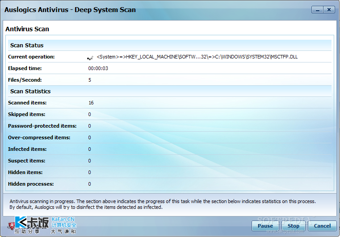Click the Skipped items count 0
This screenshot has width=340, height=237.
(x=89, y=114)
